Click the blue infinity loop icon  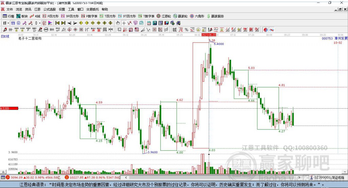point(272,30)
